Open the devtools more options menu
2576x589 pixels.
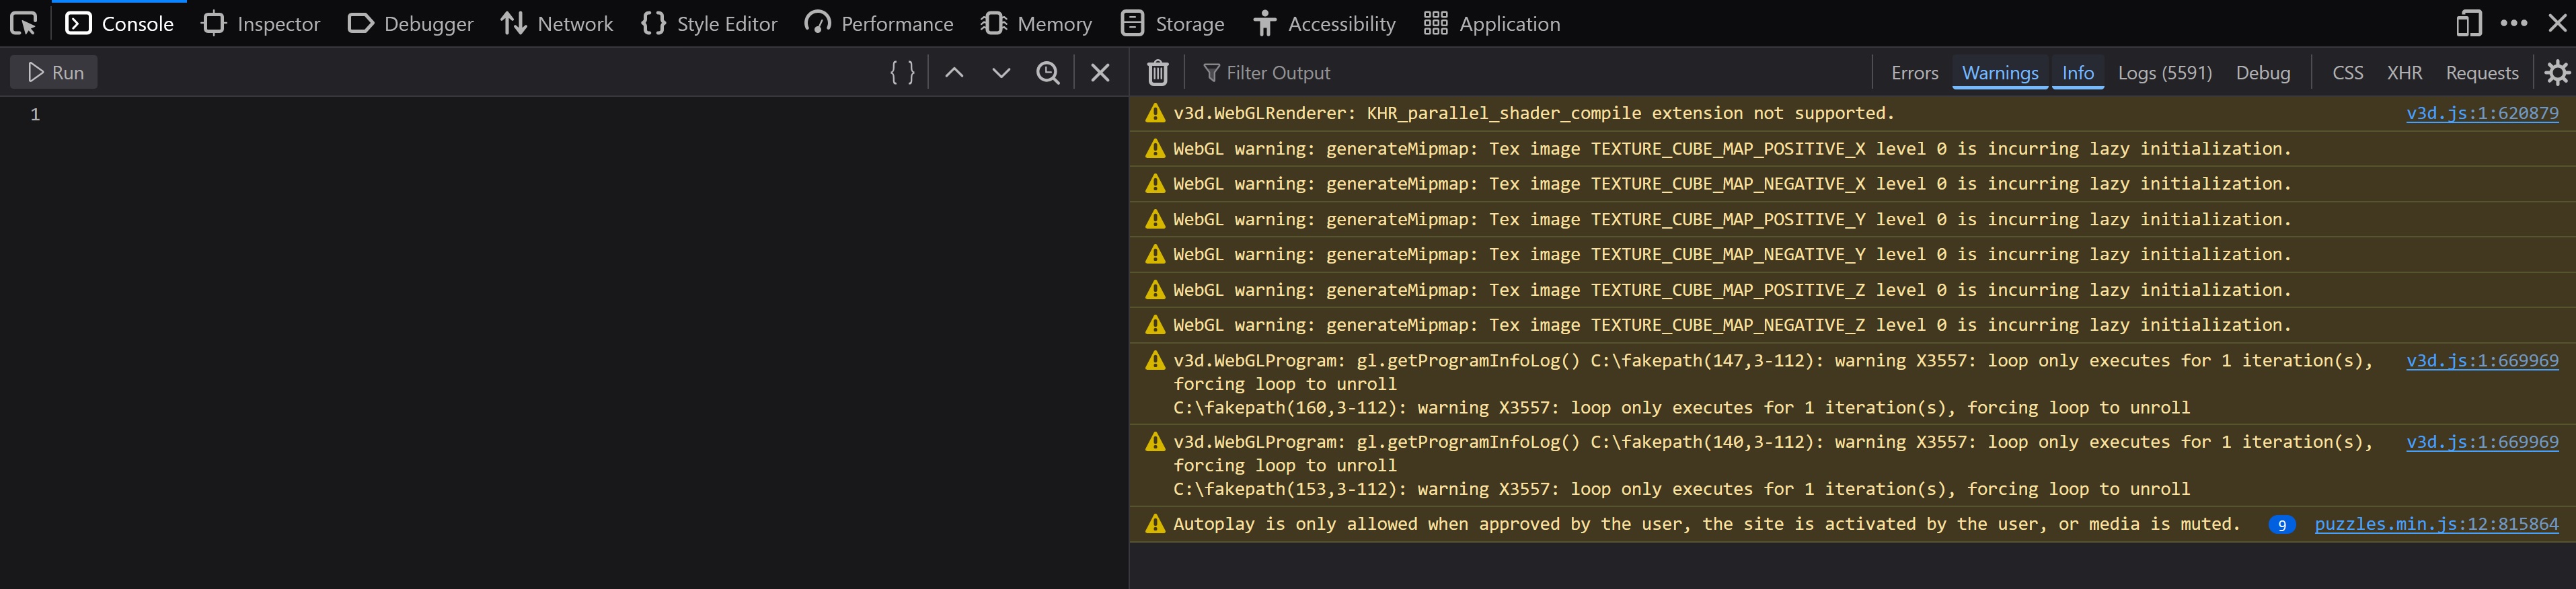[x=2513, y=23]
